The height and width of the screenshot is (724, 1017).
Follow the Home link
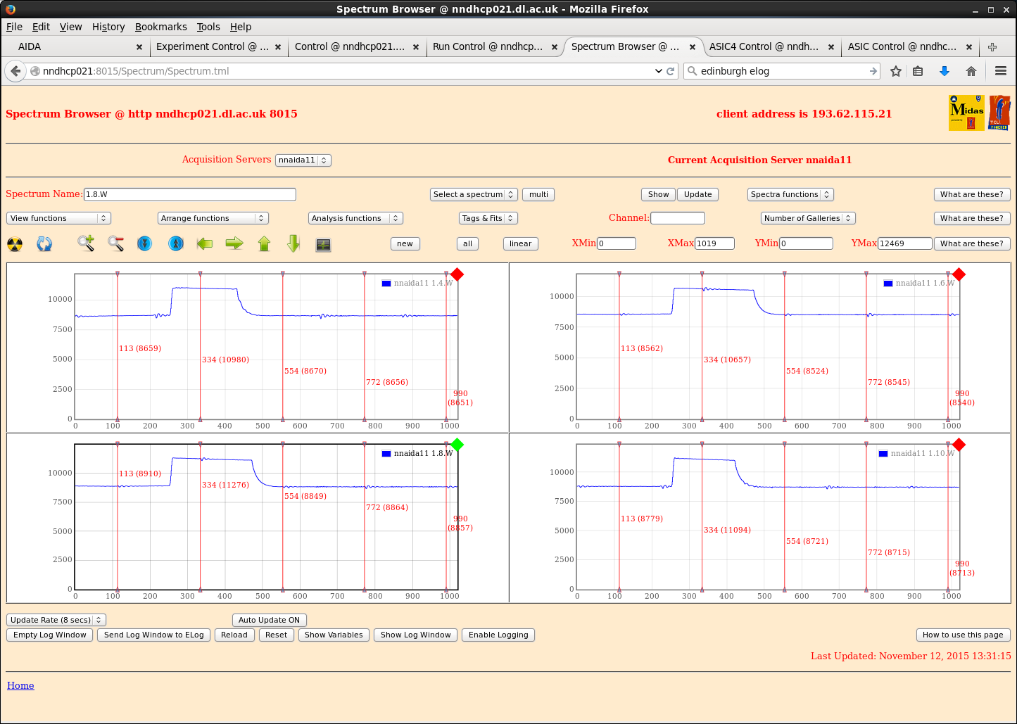20,685
